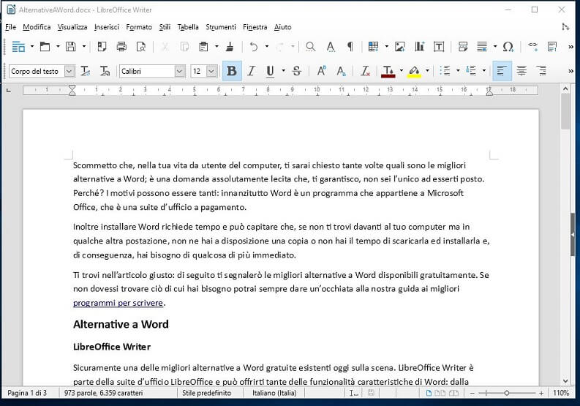Toggle Underline formatting
This screenshot has height=406, width=580.
(x=271, y=71)
